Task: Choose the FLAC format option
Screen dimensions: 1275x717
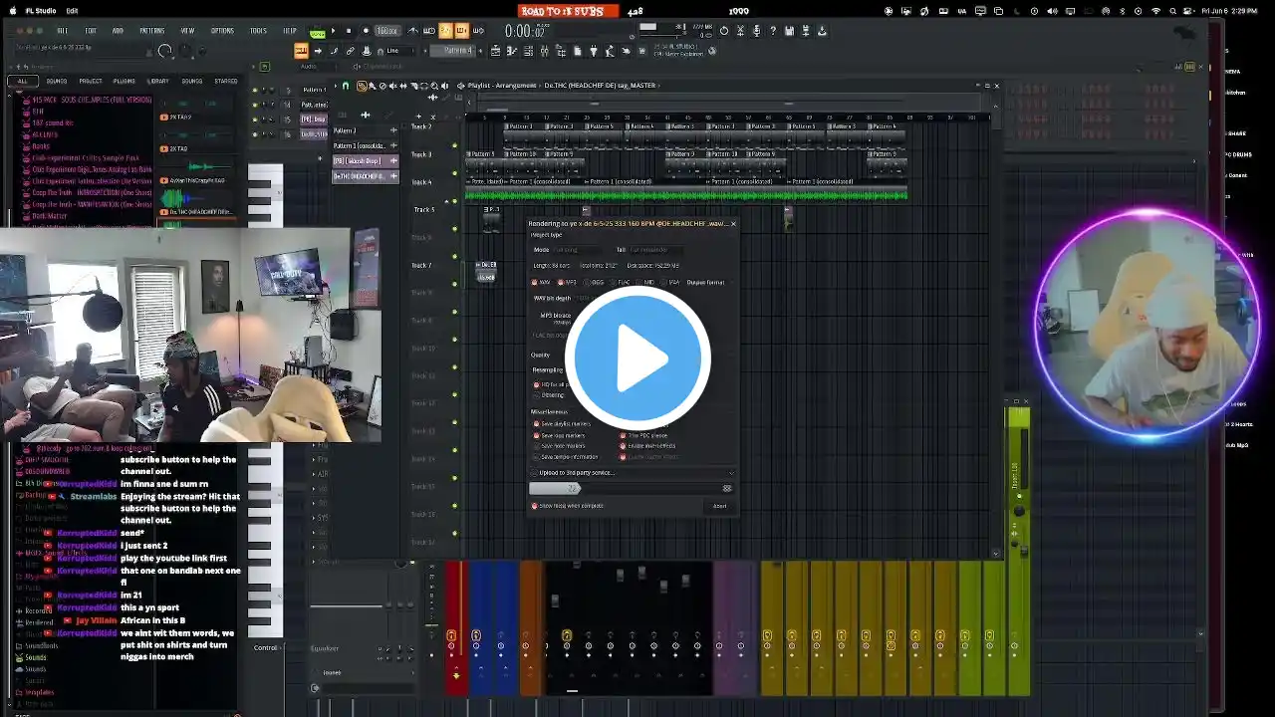Action: pos(621,282)
